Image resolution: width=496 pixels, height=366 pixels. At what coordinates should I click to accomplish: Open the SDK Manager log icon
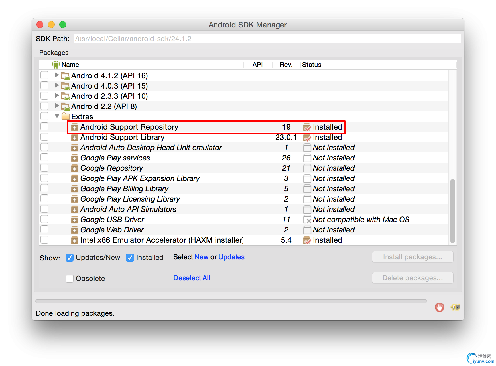pos(455,307)
